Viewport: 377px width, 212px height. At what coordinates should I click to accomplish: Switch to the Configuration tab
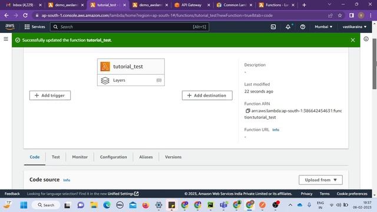coord(113,157)
